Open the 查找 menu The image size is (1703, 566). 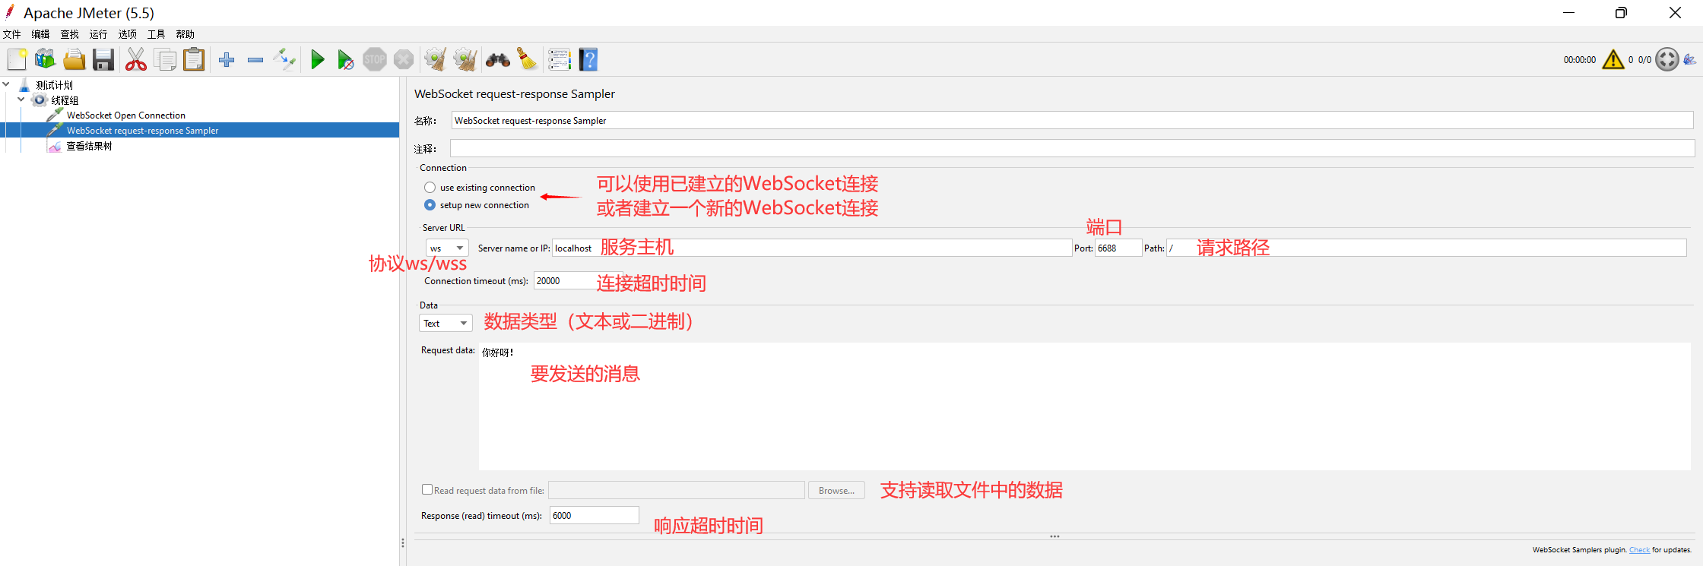(x=69, y=34)
